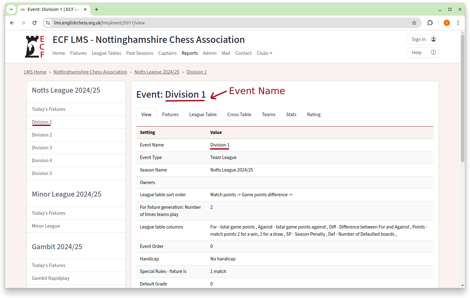
Task: Reload the page using the refresh icon
Action: coord(34,23)
